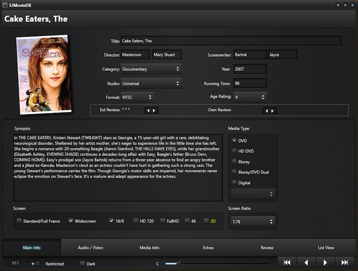Go to the previous movie record
This screenshot has width=358, height=271.
pyautogui.click(x=307, y=262)
